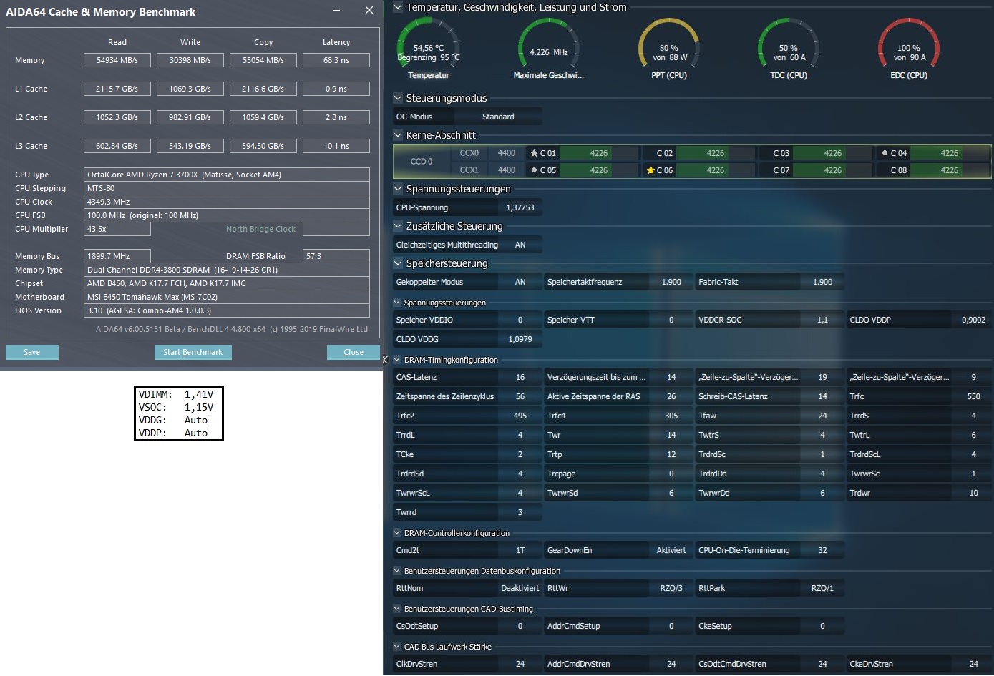Click Speichertaktfrequenz value 1.900
Viewport: 994px width, 676px height.
pyautogui.click(x=671, y=282)
